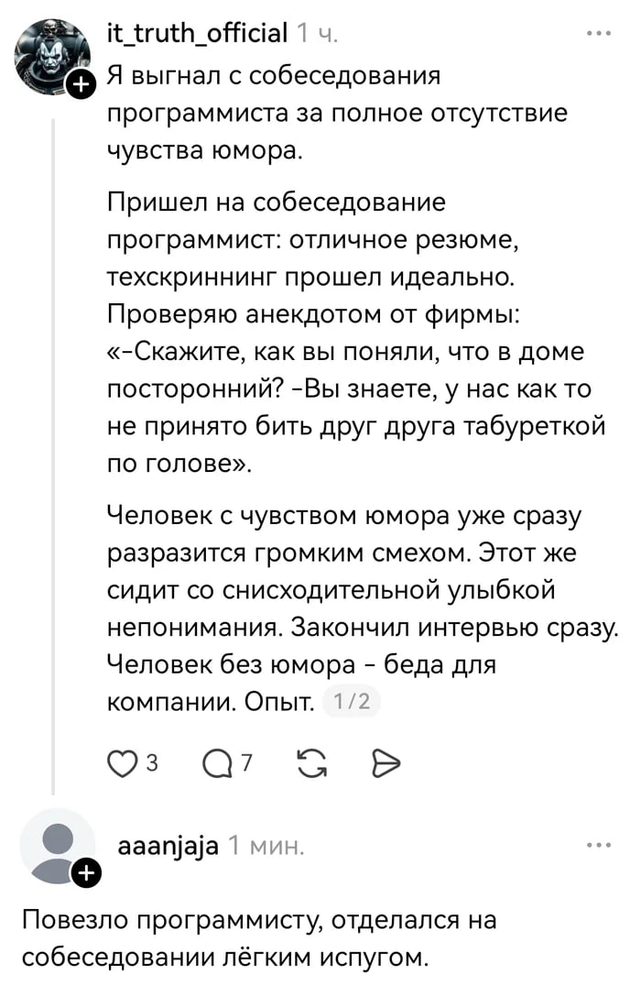Follow aaanjaja via the avatar plus badge
Image resolution: width=641 pixels, height=996 pixels.
pos(84,875)
